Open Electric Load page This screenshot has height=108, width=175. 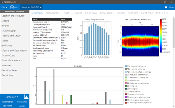tap(8, 75)
